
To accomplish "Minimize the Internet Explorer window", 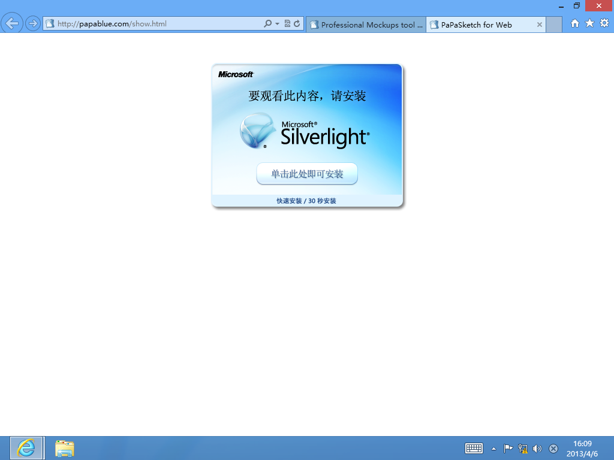I will pos(561,6).
